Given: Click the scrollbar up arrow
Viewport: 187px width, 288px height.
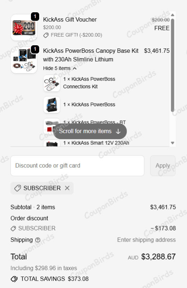Looking at the screenshot, I should coord(173,15).
